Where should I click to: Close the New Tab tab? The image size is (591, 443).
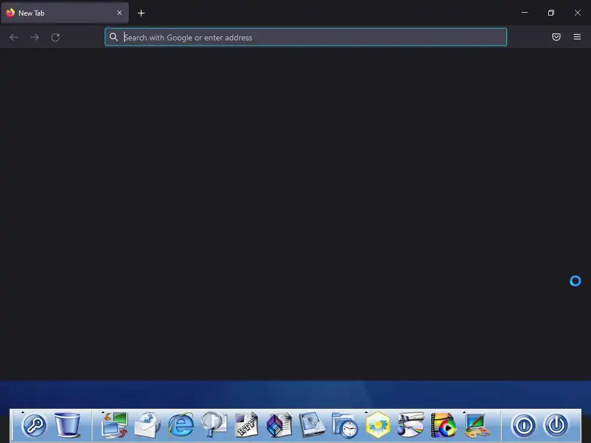pos(119,13)
